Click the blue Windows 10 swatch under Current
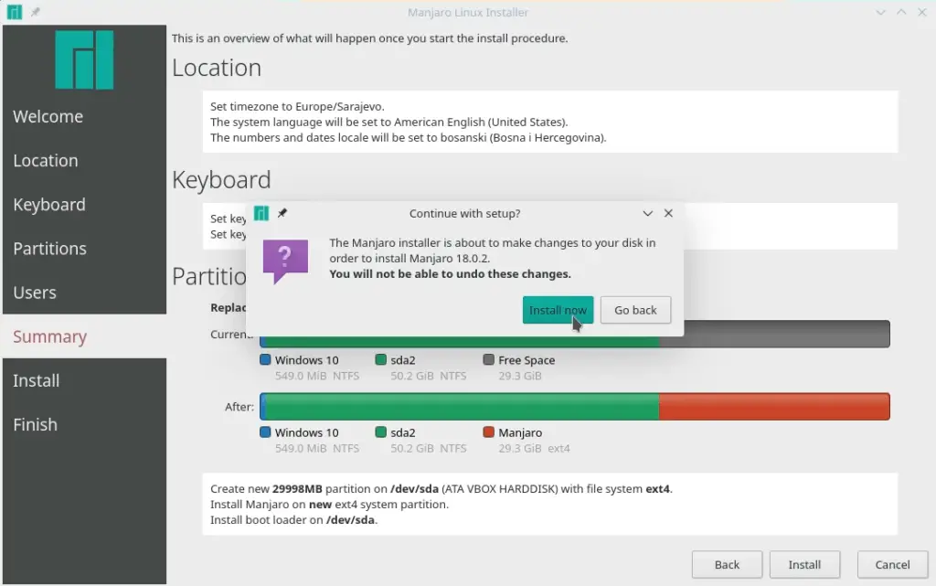The width and height of the screenshot is (936, 586). [266, 359]
